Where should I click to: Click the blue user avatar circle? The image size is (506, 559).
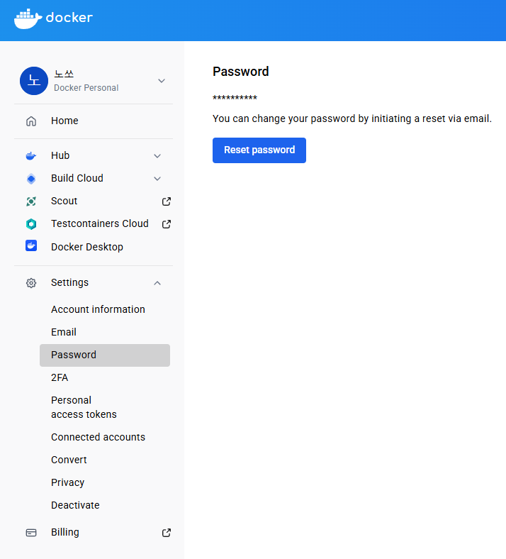[x=34, y=81]
